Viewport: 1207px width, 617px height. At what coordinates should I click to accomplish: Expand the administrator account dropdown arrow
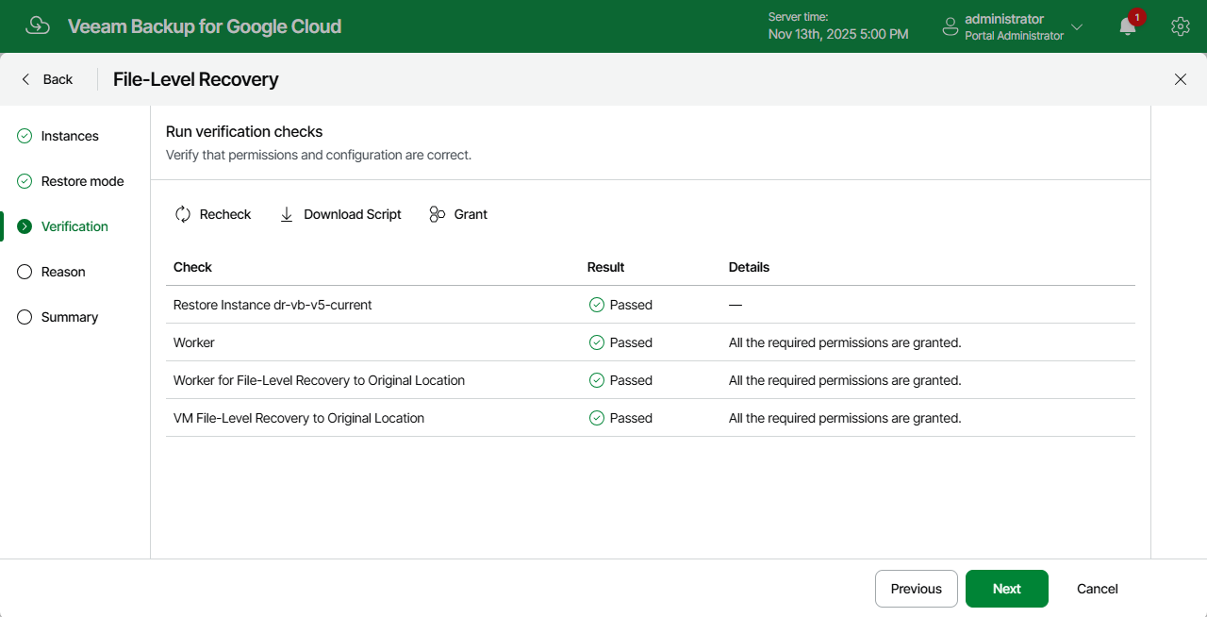1077,26
